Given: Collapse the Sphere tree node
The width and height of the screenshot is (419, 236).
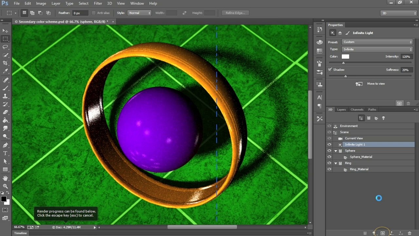Looking at the screenshot, I should point(336,151).
